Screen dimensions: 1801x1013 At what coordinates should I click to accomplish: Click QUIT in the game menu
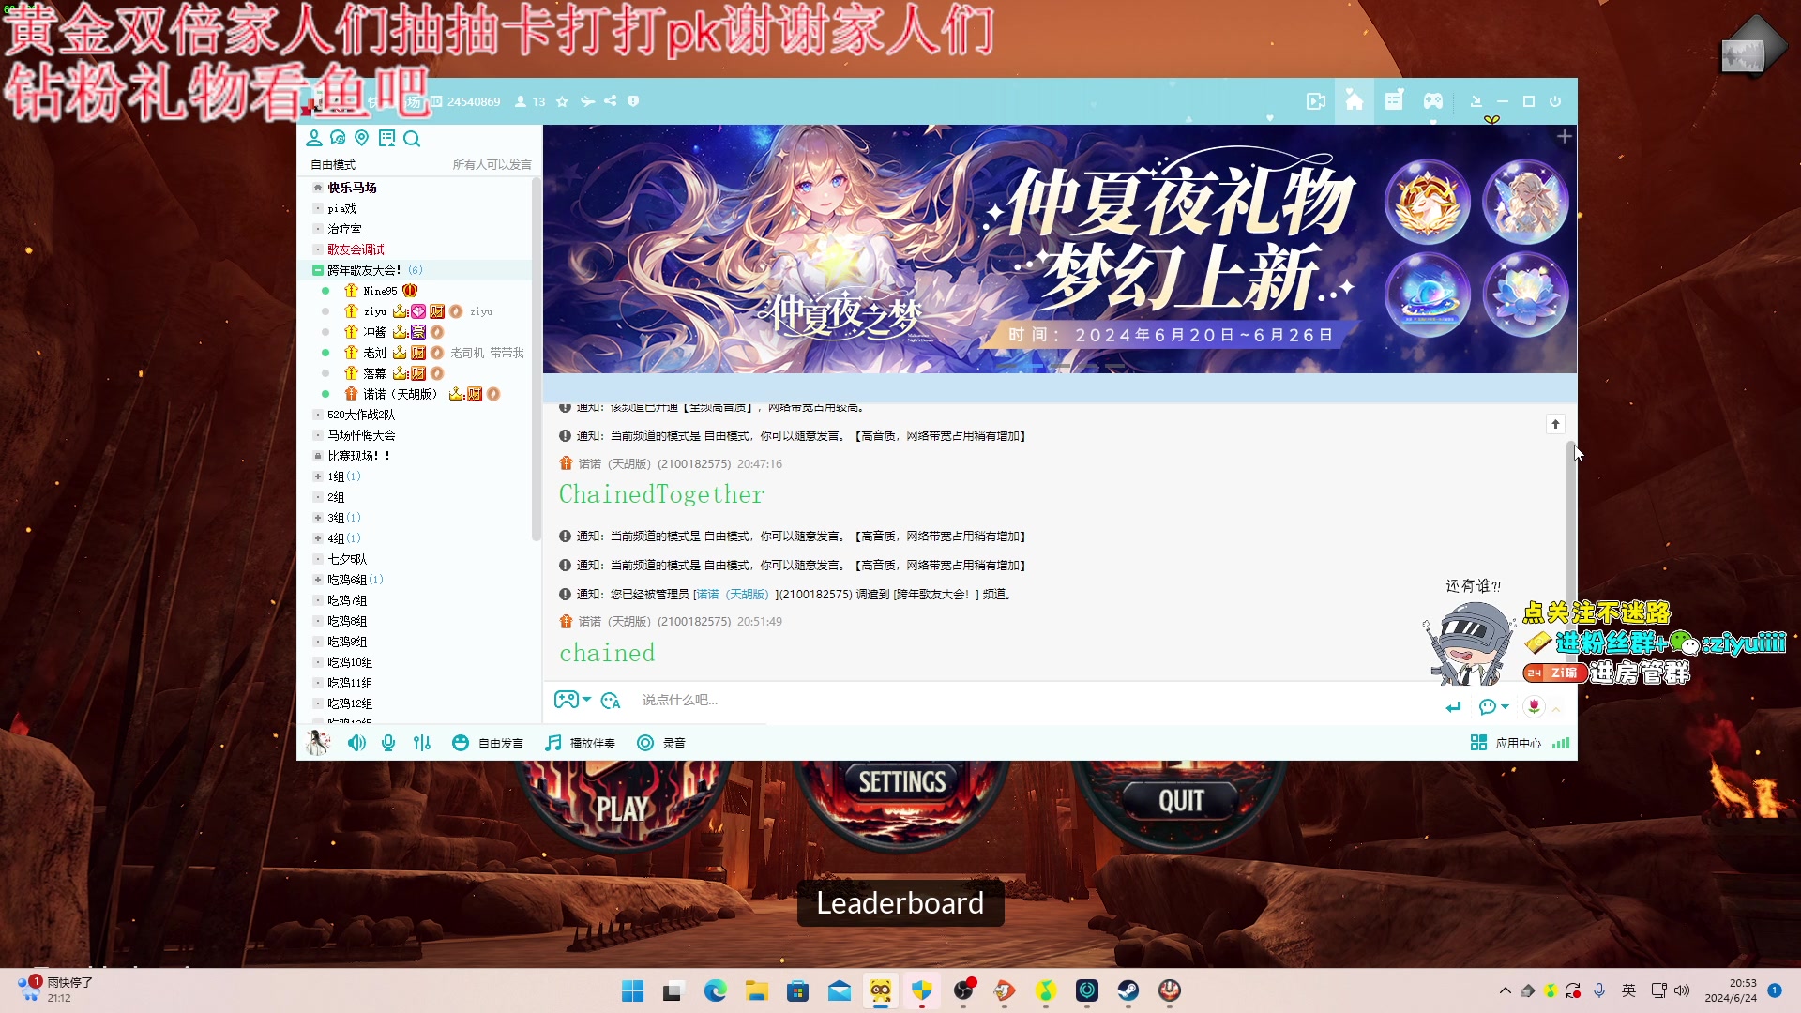(x=1181, y=801)
